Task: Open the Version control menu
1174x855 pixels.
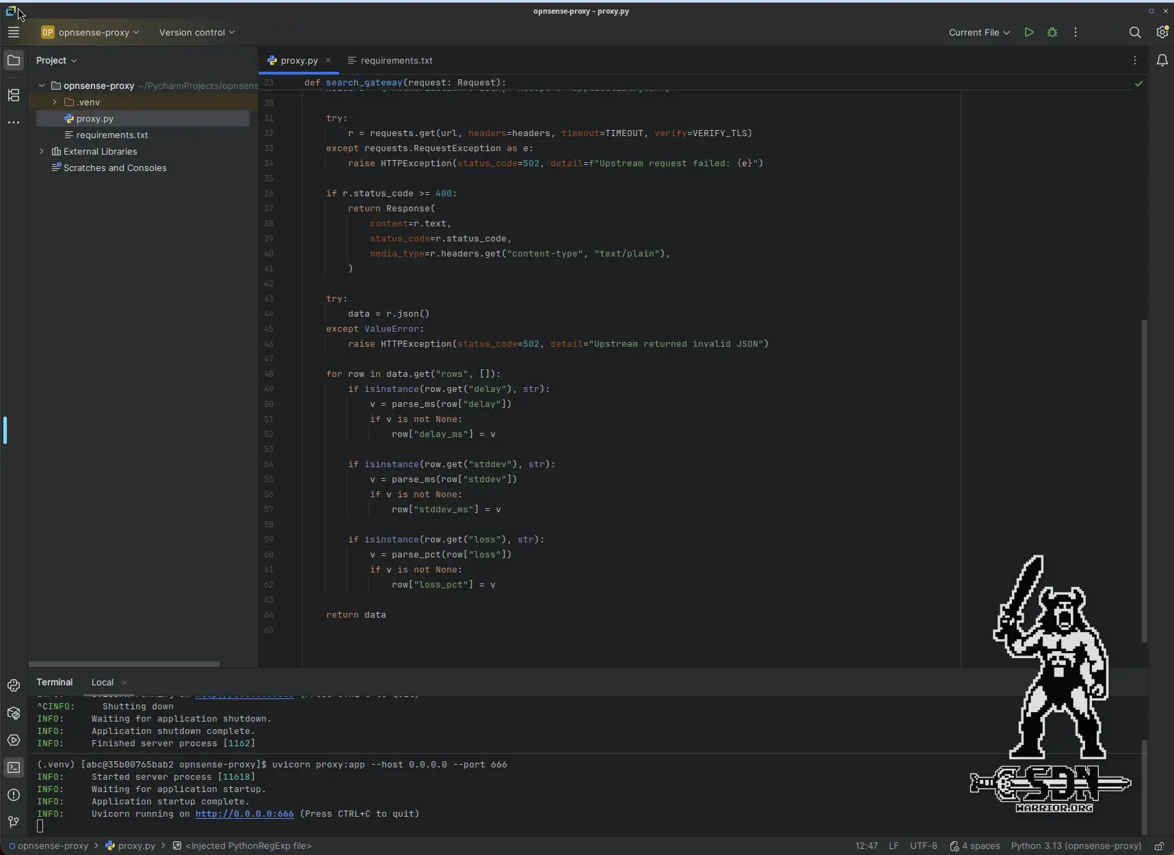Action: click(196, 32)
